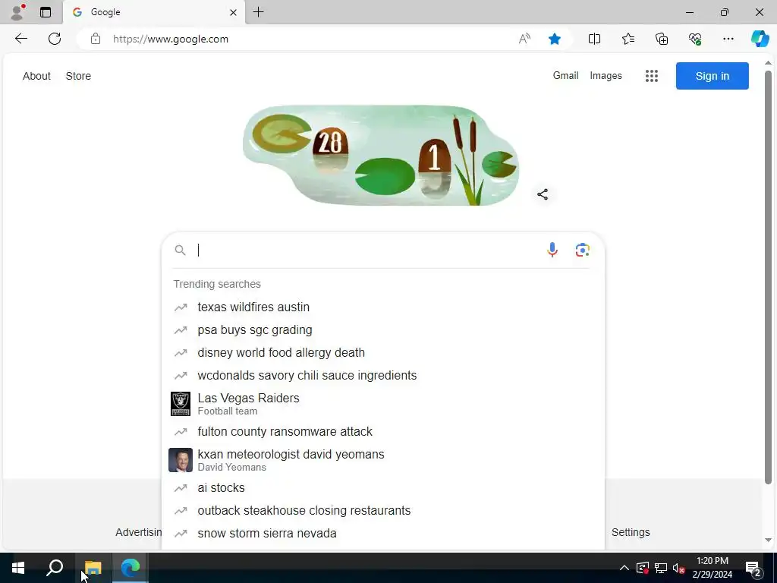Open File Explorer from taskbar
The image size is (777, 583).
93,568
